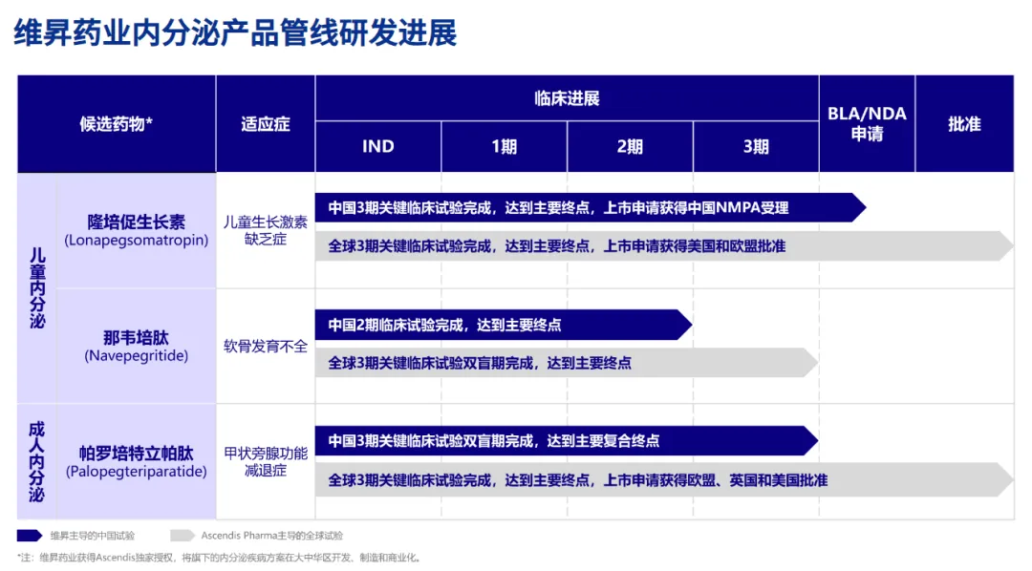Click blue bar with 达到主要复合终点

coord(564,440)
